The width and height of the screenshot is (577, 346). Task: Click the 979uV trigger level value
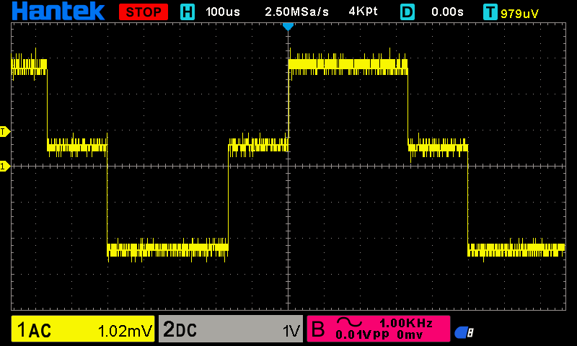(x=519, y=14)
